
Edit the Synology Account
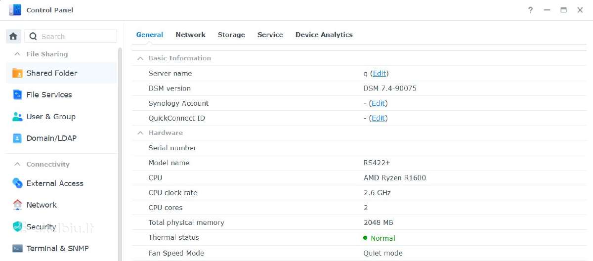click(x=378, y=103)
